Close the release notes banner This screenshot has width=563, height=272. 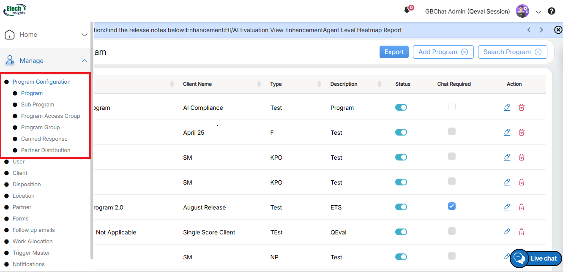[558, 30]
